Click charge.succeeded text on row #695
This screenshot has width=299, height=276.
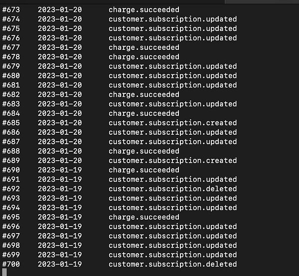(x=144, y=217)
